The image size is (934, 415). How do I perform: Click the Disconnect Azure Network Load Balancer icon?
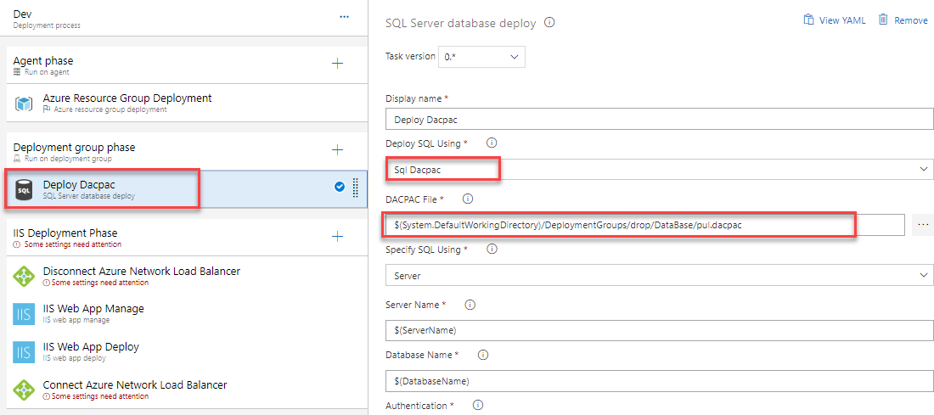24,277
